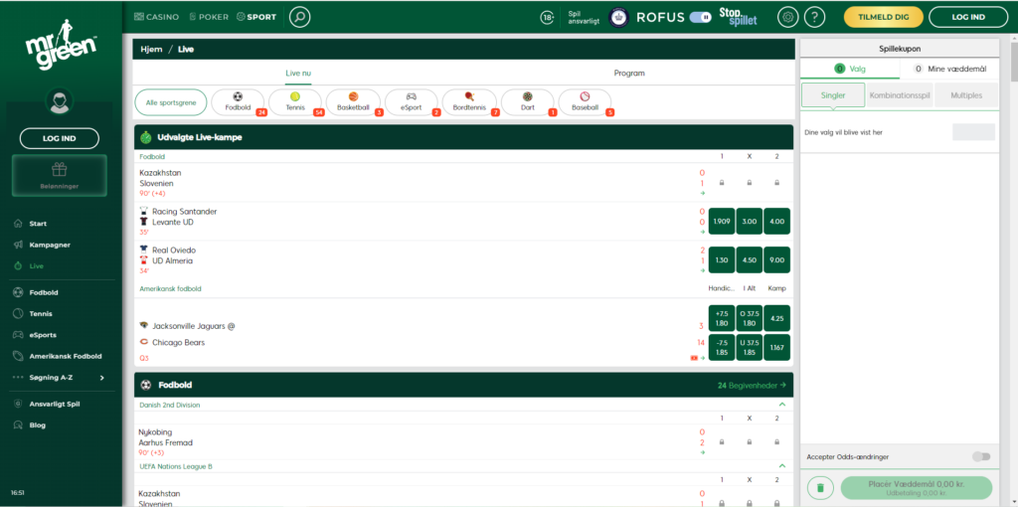Select the Singler bet type tab
Screen dimensions: 1018x507
pos(833,95)
